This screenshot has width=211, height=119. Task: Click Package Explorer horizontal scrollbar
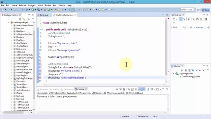pos(14,112)
